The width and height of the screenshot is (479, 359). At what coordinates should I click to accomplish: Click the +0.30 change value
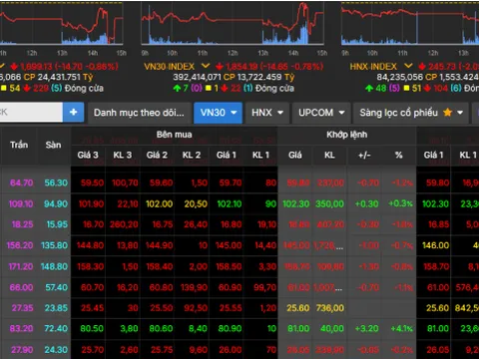366,203
